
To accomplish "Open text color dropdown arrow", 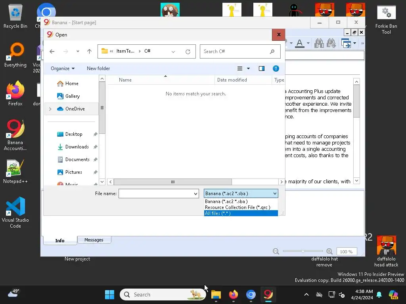I will click(x=308, y=43).
